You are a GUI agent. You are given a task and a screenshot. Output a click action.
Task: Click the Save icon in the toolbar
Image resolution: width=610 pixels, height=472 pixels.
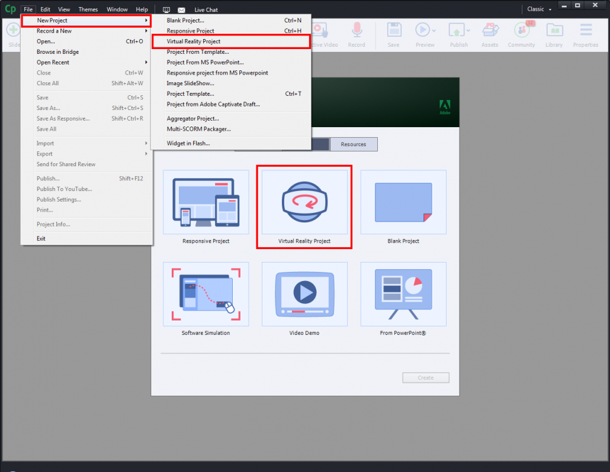[394, 30]
